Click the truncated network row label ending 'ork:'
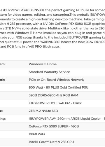The height and width of the screenshot is (147, 105). coord(3,80)
